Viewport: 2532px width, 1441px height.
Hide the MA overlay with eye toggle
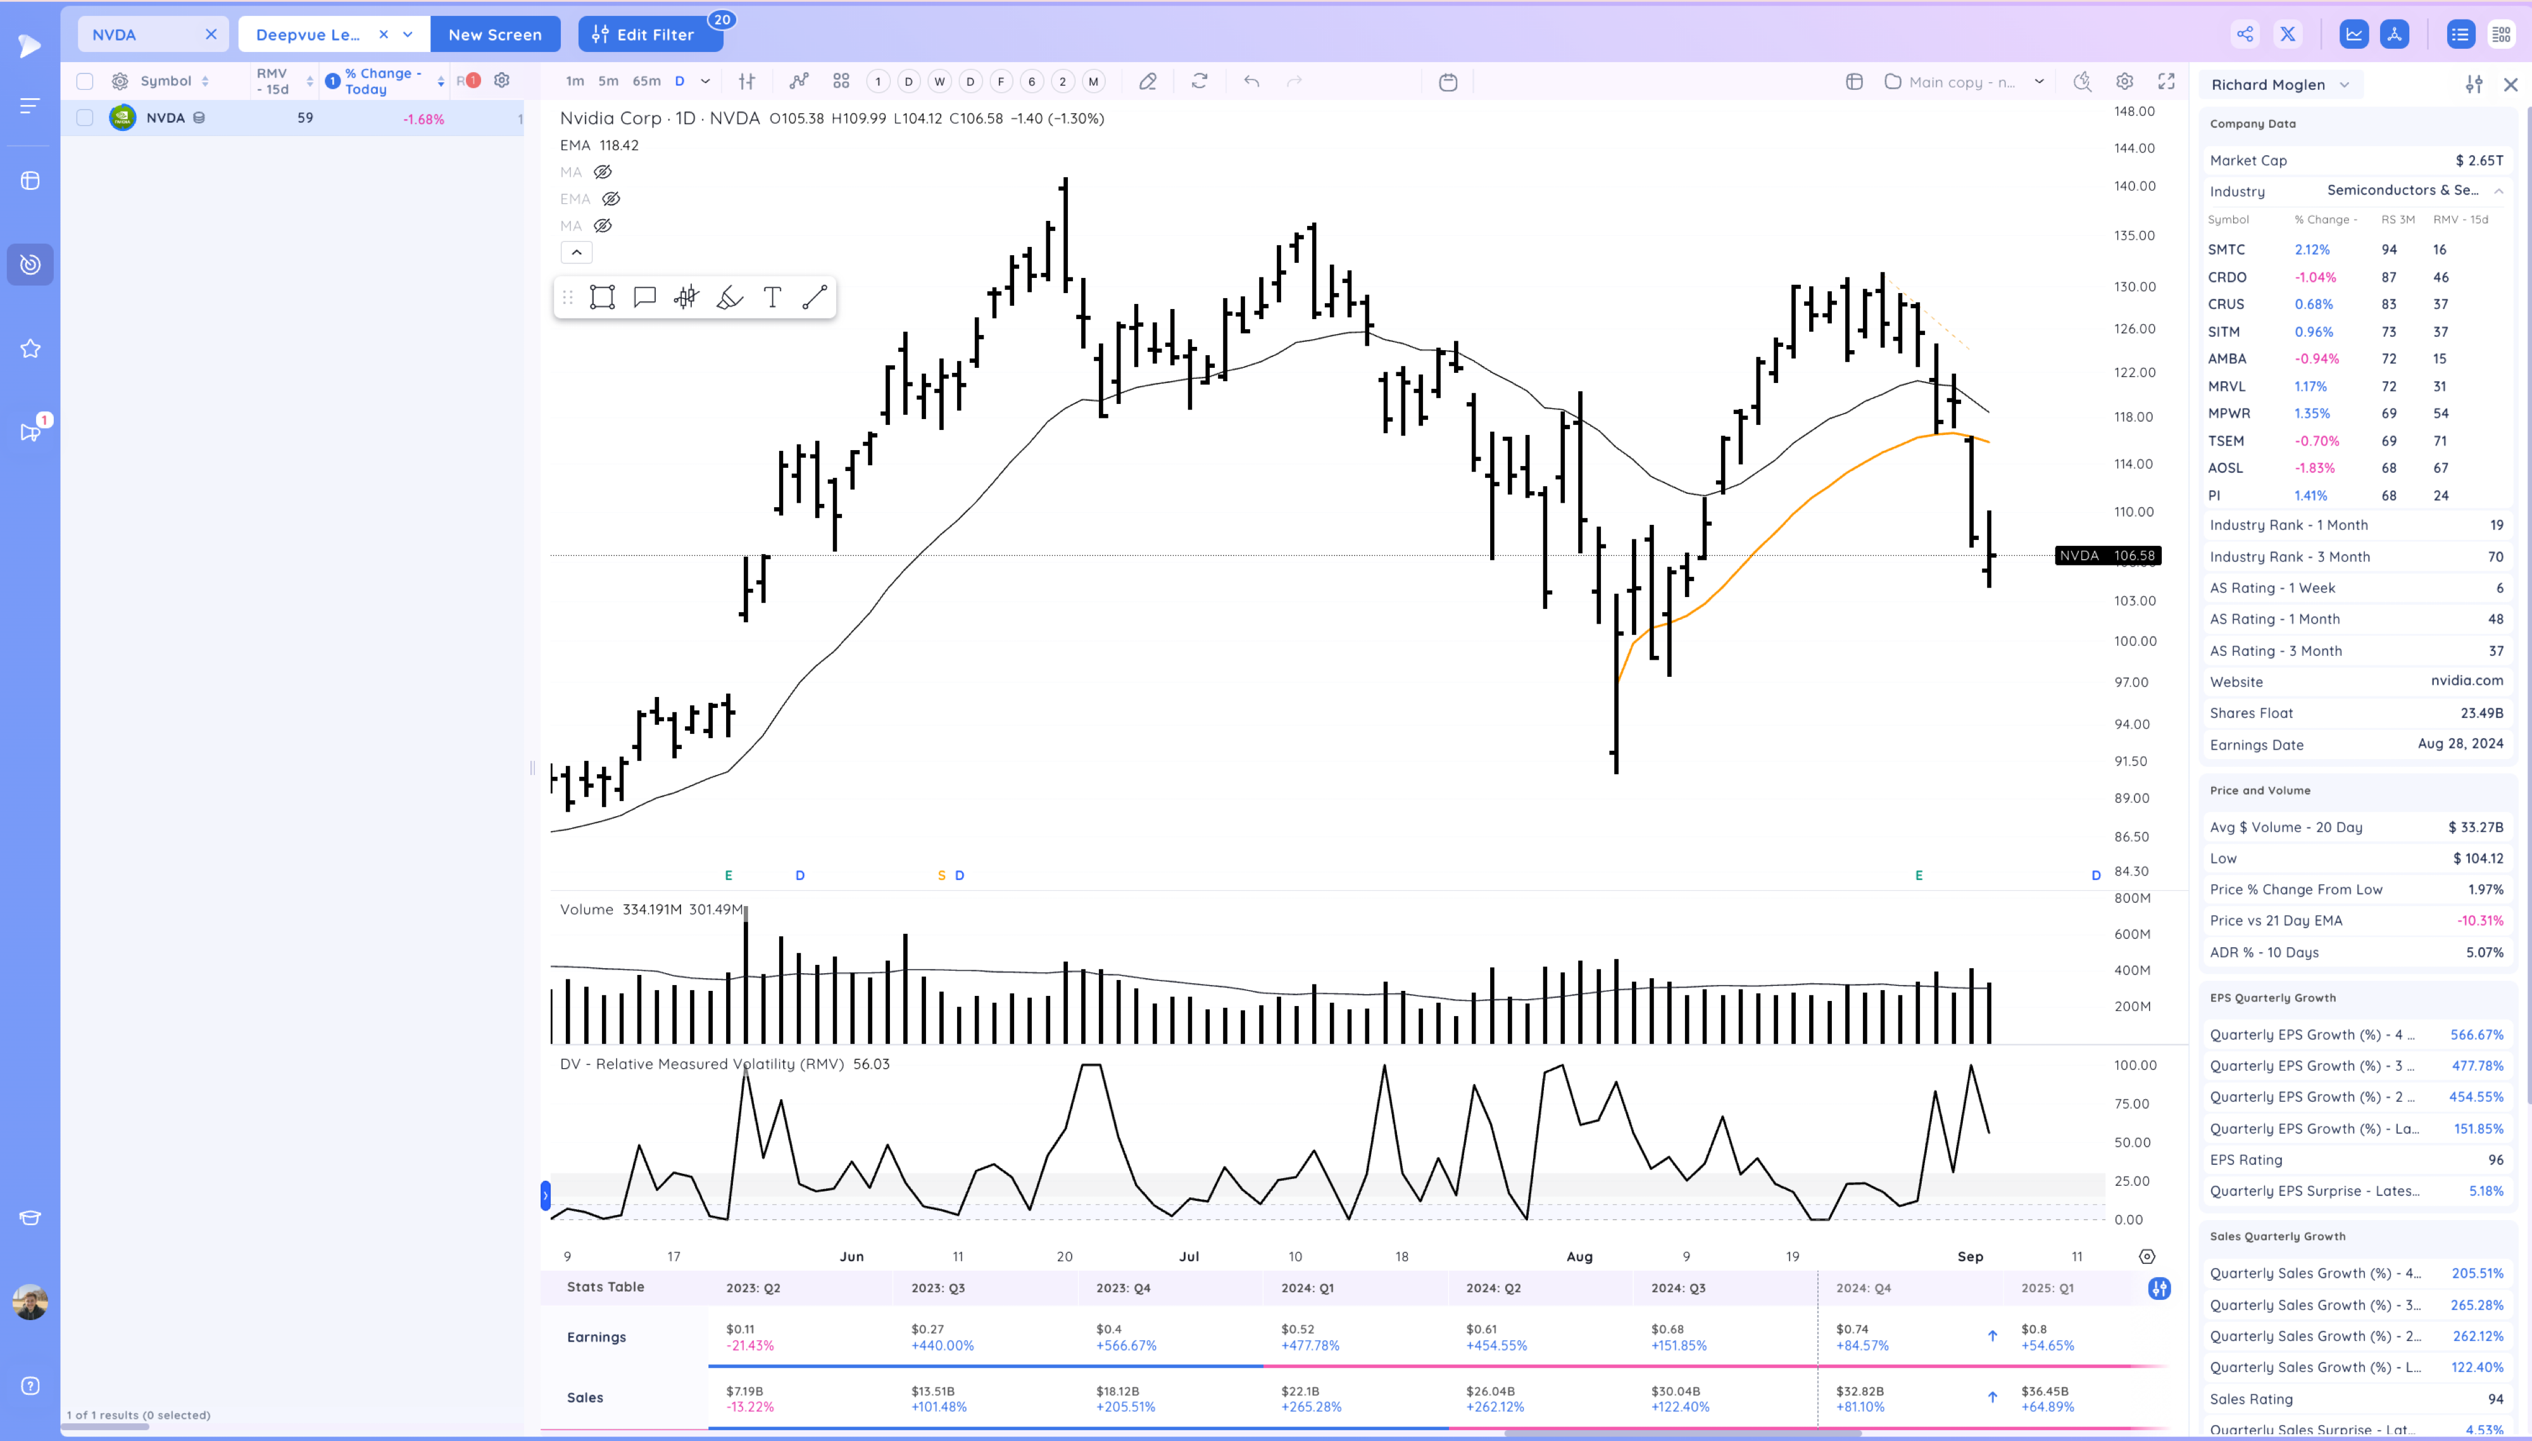601,171
